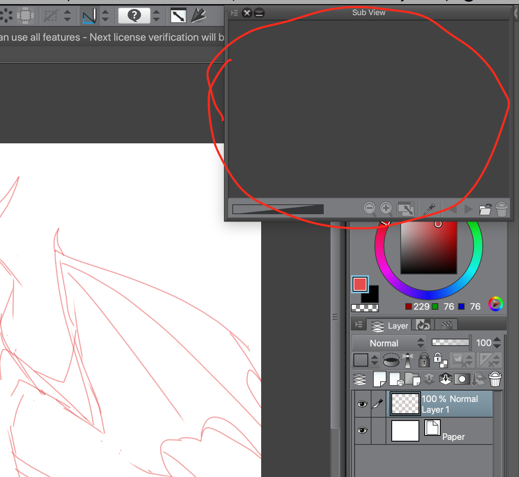Toggle lock transparent pixels
This screenshot has width=519, height=477.
coord(440,360)
